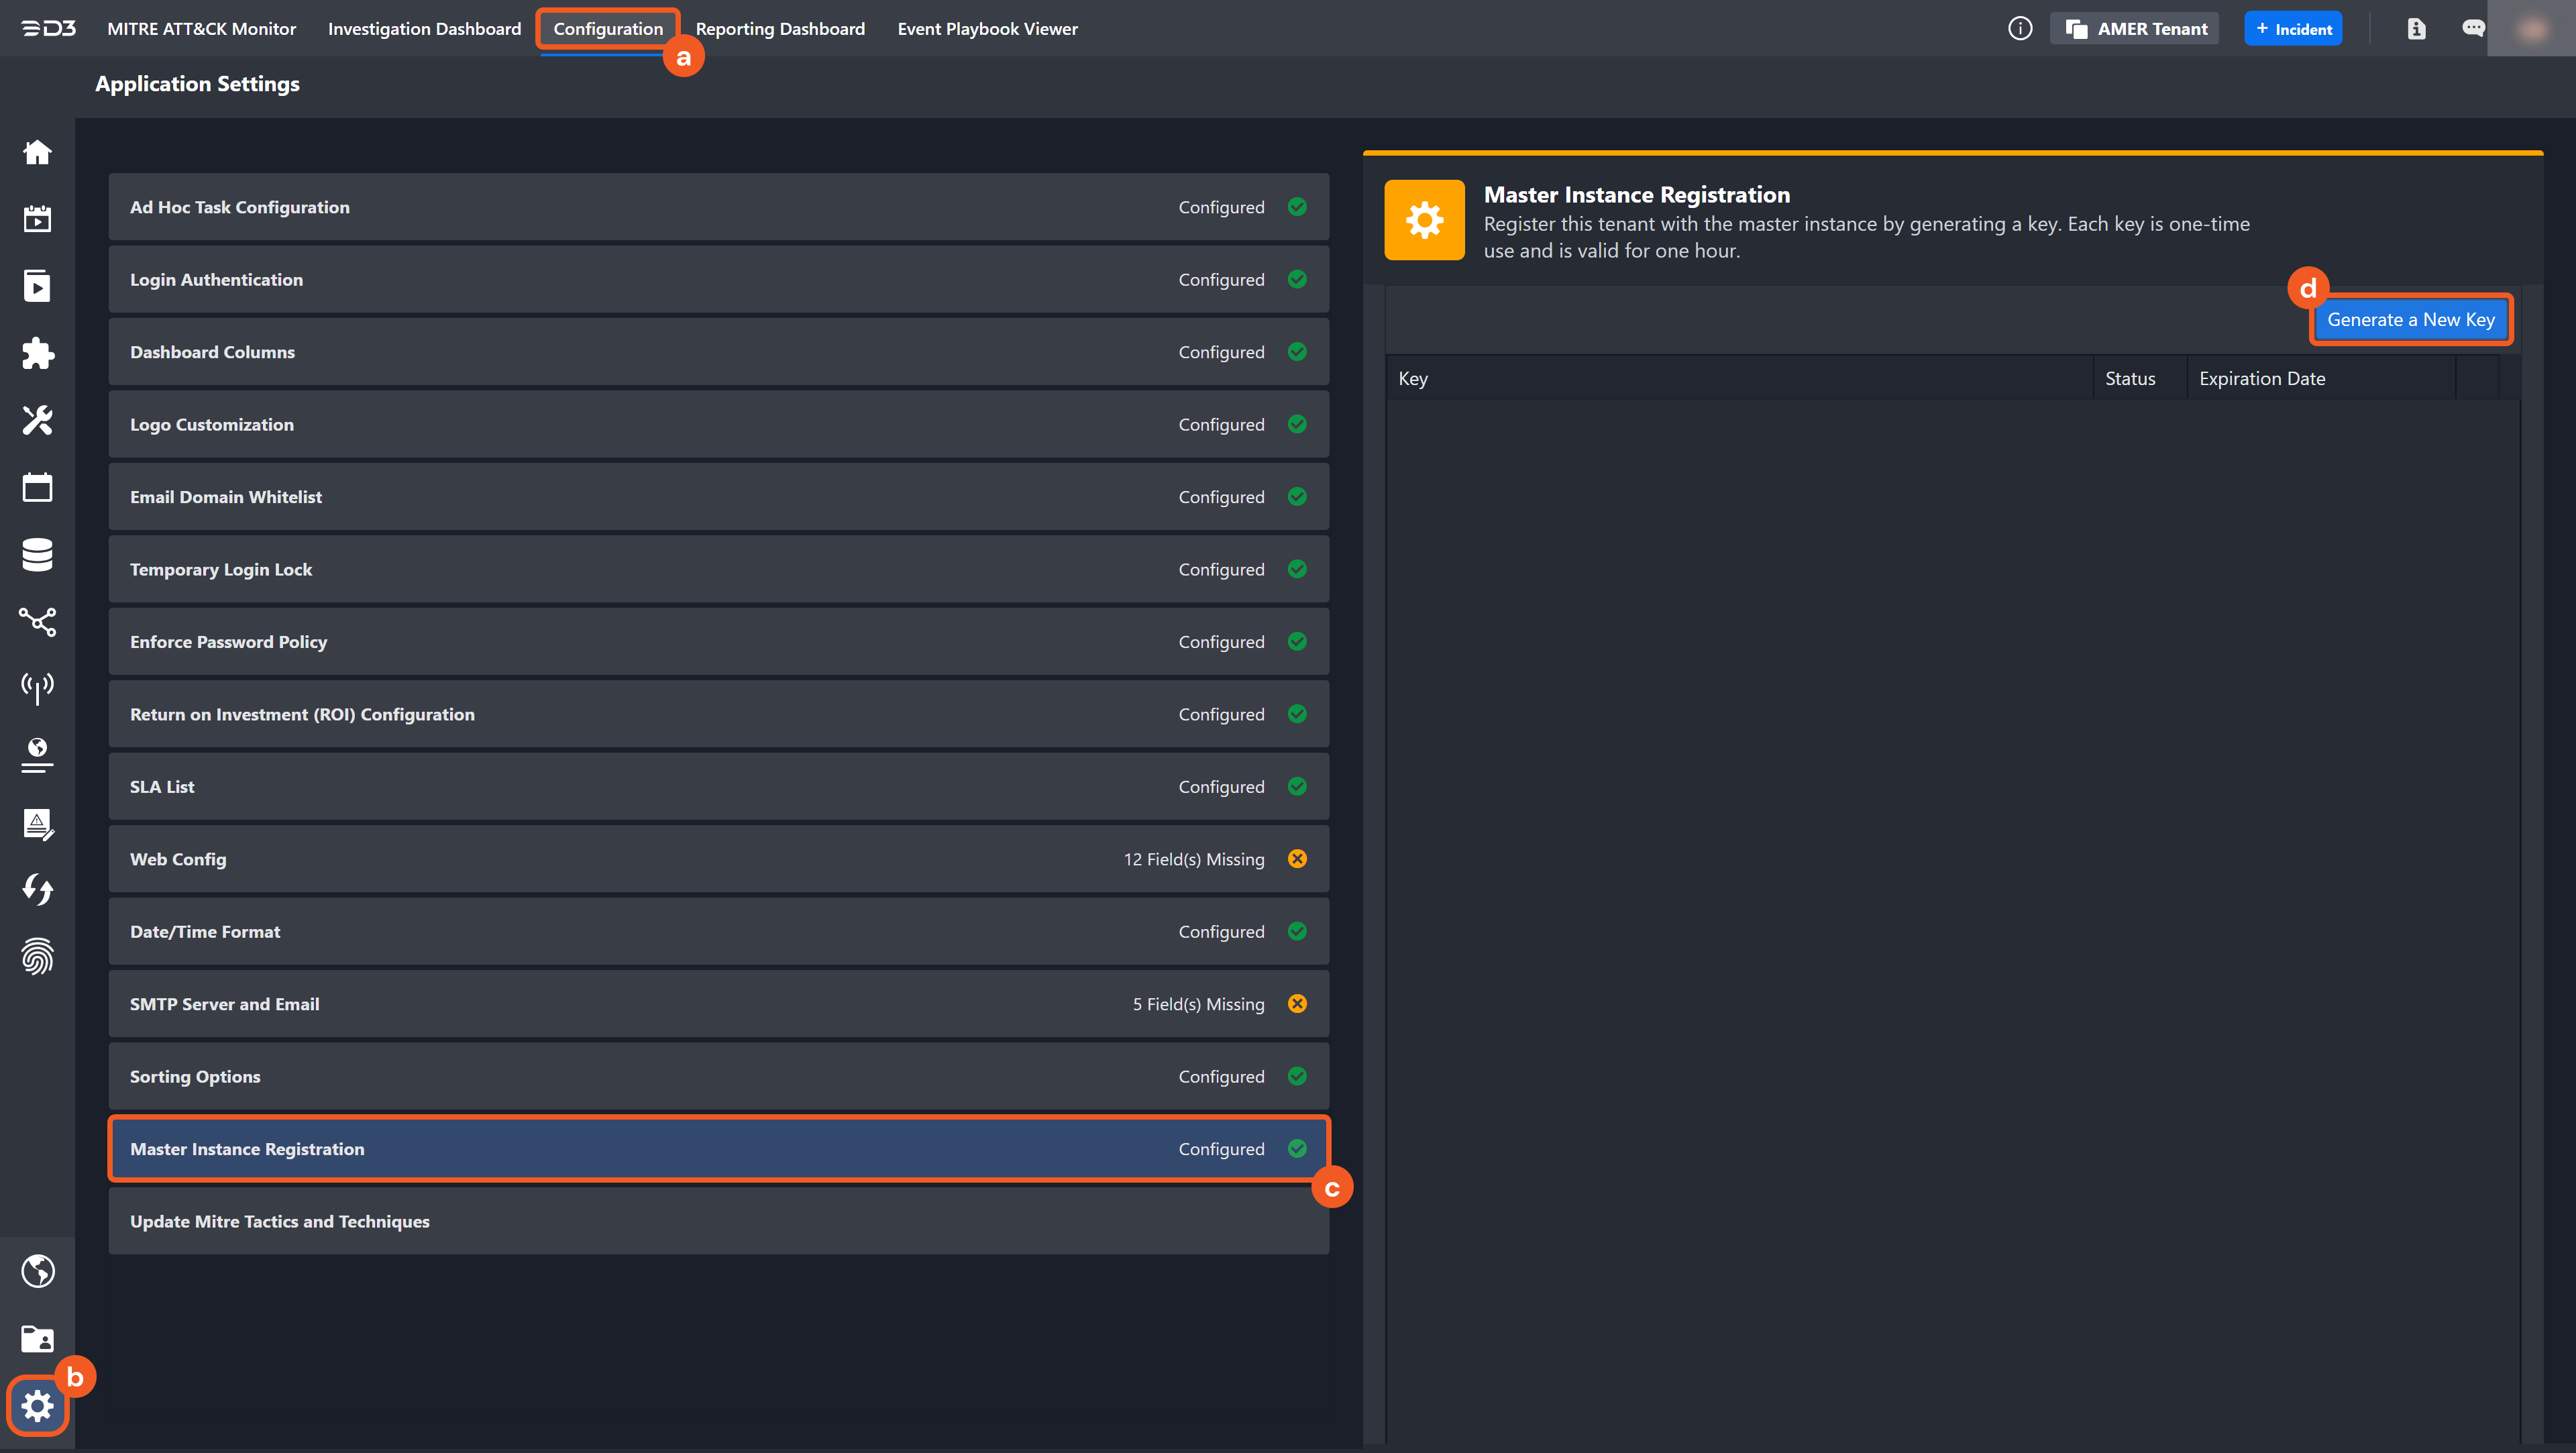Select the Web Config settings row
The height and width of the screenshot is (1453, 2576).
pos(718,859)
